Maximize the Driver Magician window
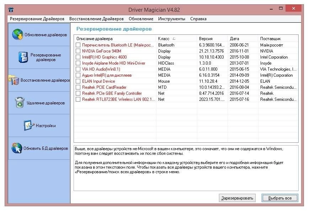This screenshot has height=213, width=310. [281, 9]
